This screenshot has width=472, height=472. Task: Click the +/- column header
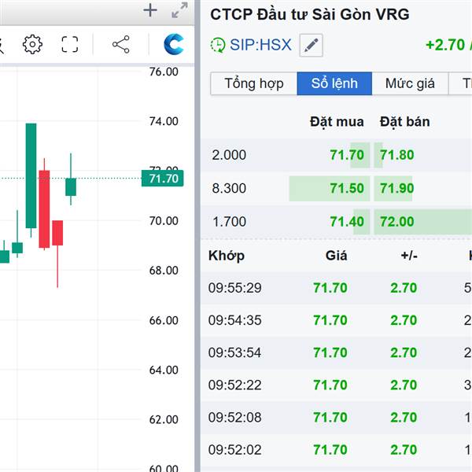pos(409,256)
